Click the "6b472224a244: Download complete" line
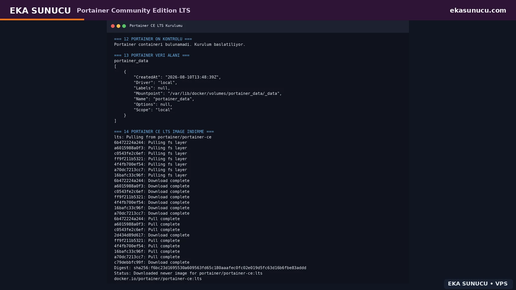The height and width of the screenshot is (290, 516). tap(152, 181)
